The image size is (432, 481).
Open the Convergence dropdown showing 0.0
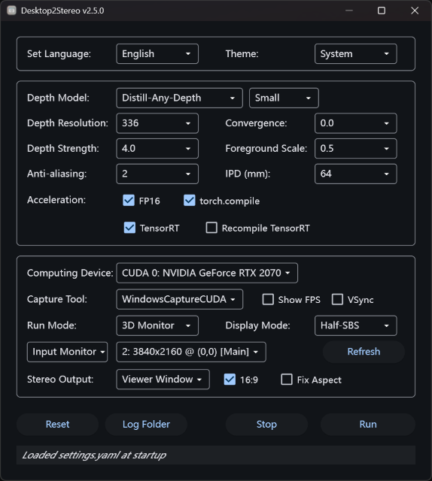pos(355,123)
